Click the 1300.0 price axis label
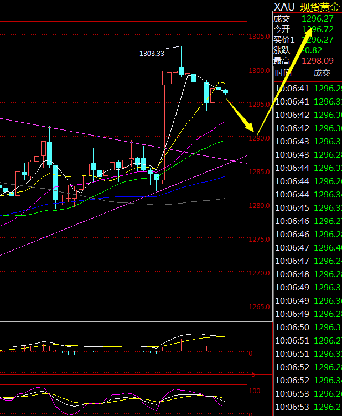The image size is (342, 416). (x=259, y=71)
